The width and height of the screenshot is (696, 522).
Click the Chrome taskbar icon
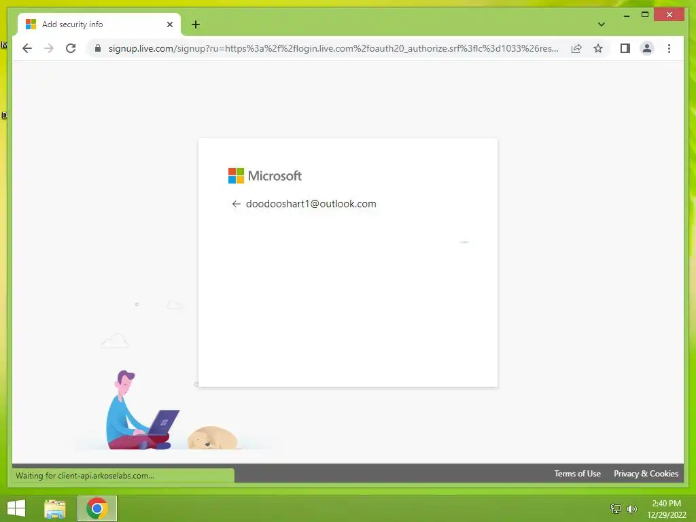click(97, 508)
